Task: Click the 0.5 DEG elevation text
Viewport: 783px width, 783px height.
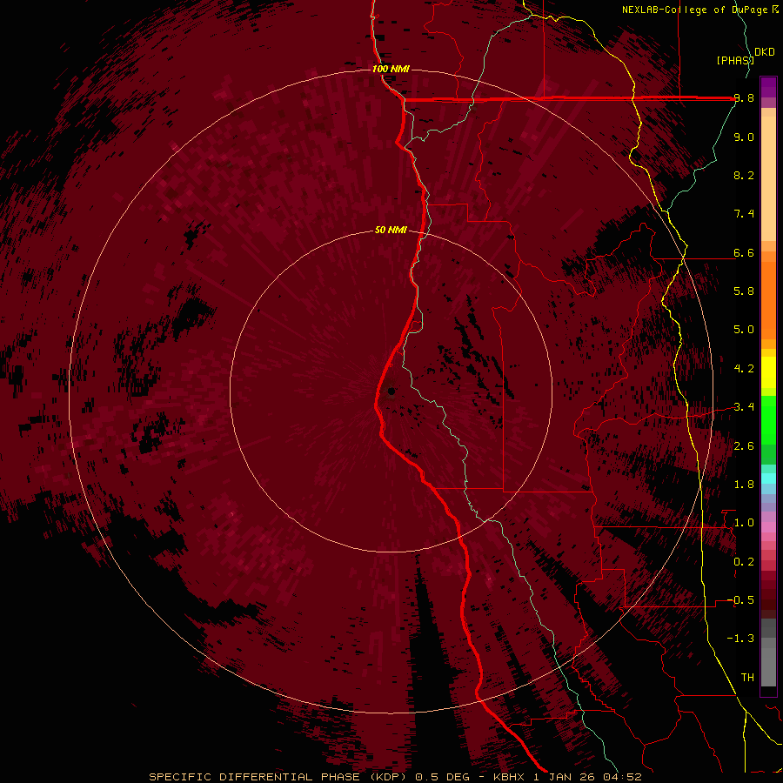Action: click(442, 777)
